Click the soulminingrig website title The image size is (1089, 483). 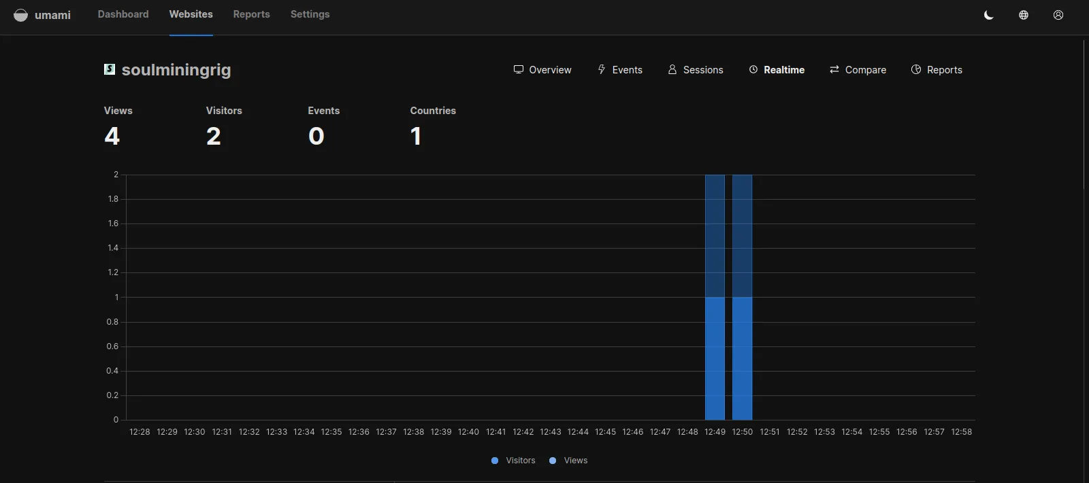(176, 70)
